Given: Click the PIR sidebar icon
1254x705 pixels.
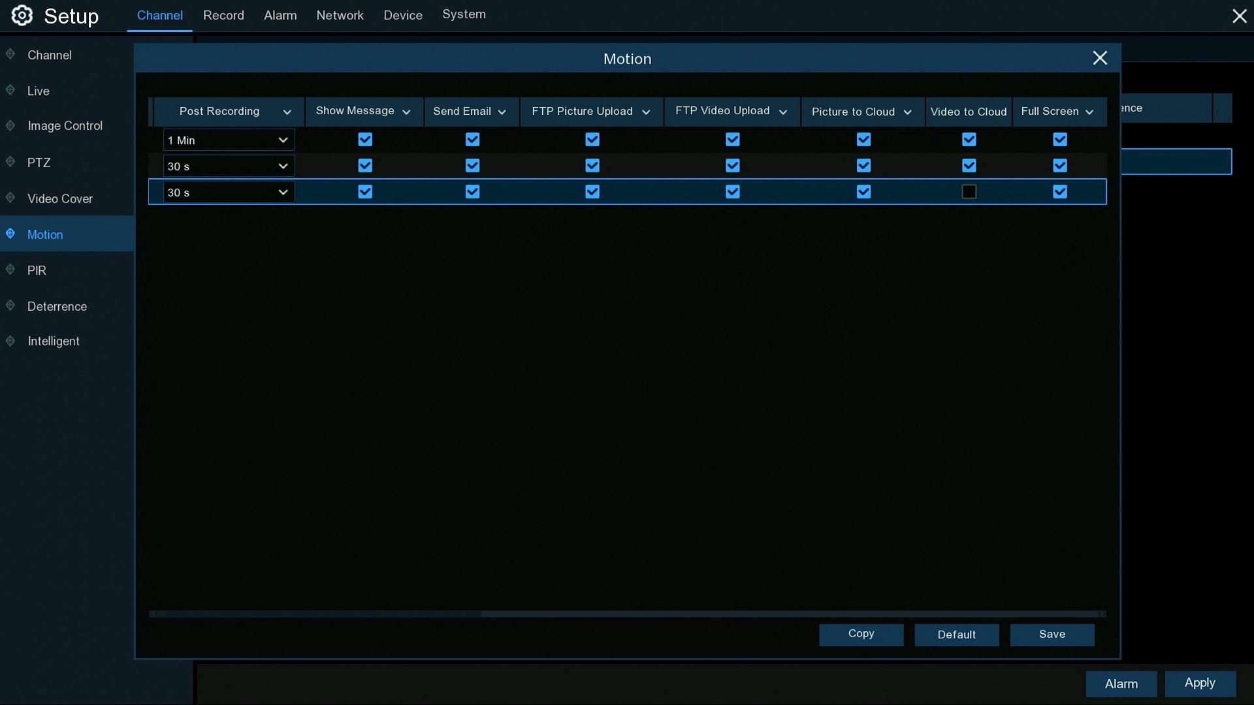Looking at the screenshot, I should [10, 270].
